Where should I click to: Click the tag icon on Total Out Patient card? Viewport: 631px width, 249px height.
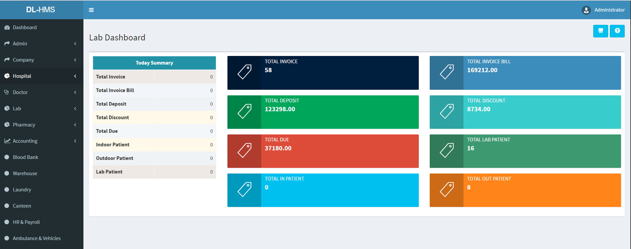coord(446,190)
